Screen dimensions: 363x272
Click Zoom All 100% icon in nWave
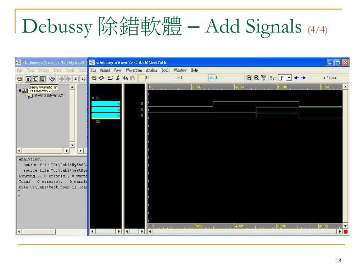pos(263,78)
